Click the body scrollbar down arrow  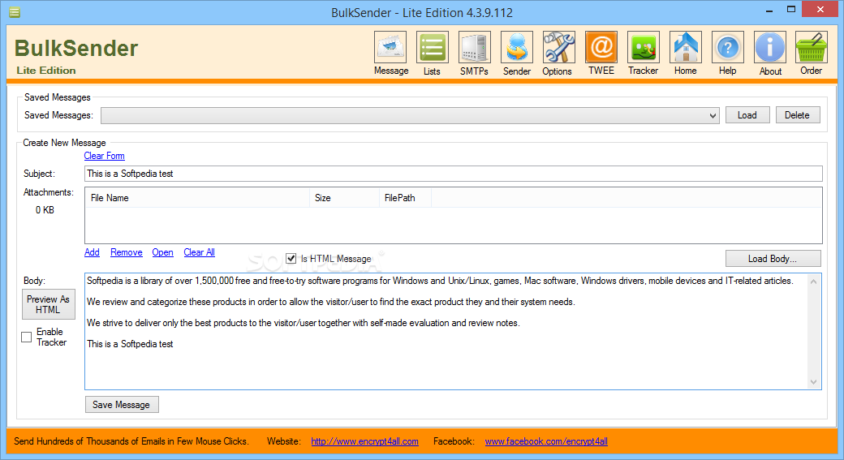813,382
